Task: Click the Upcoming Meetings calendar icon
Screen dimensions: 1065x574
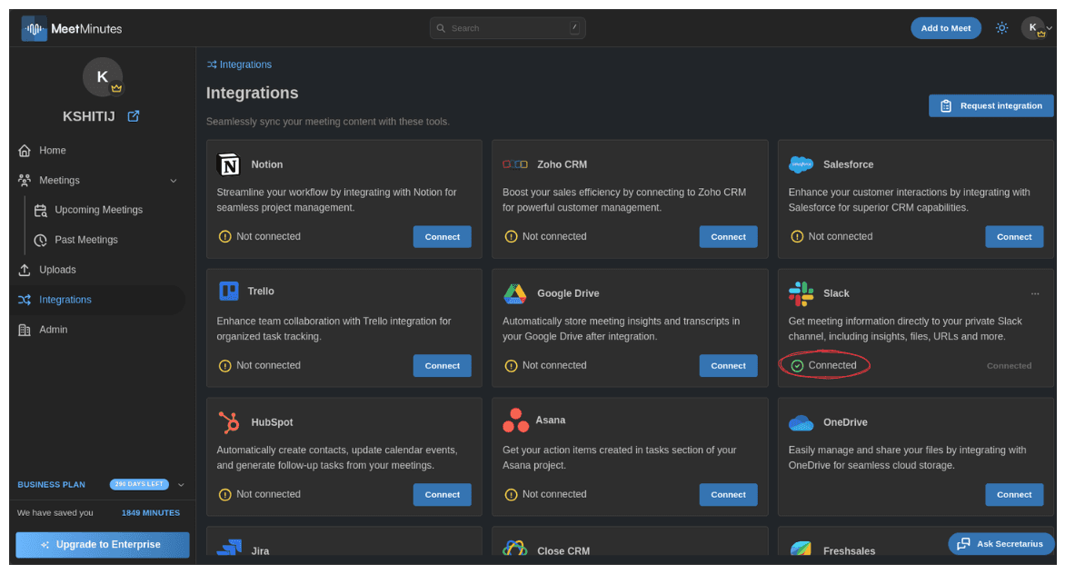Action: (41, 211)
